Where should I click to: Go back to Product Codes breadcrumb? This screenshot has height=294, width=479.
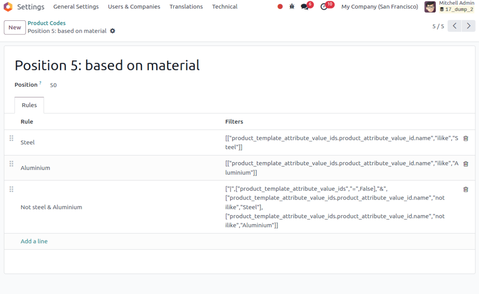point(47,23)
